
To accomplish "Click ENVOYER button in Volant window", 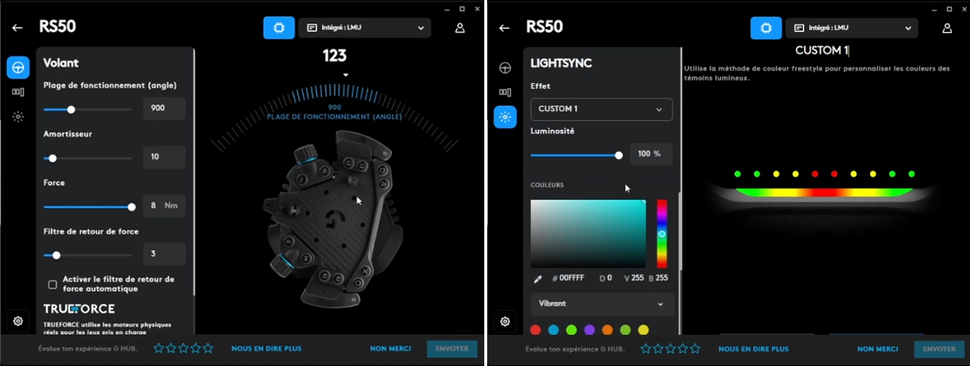I will (452, 348).
